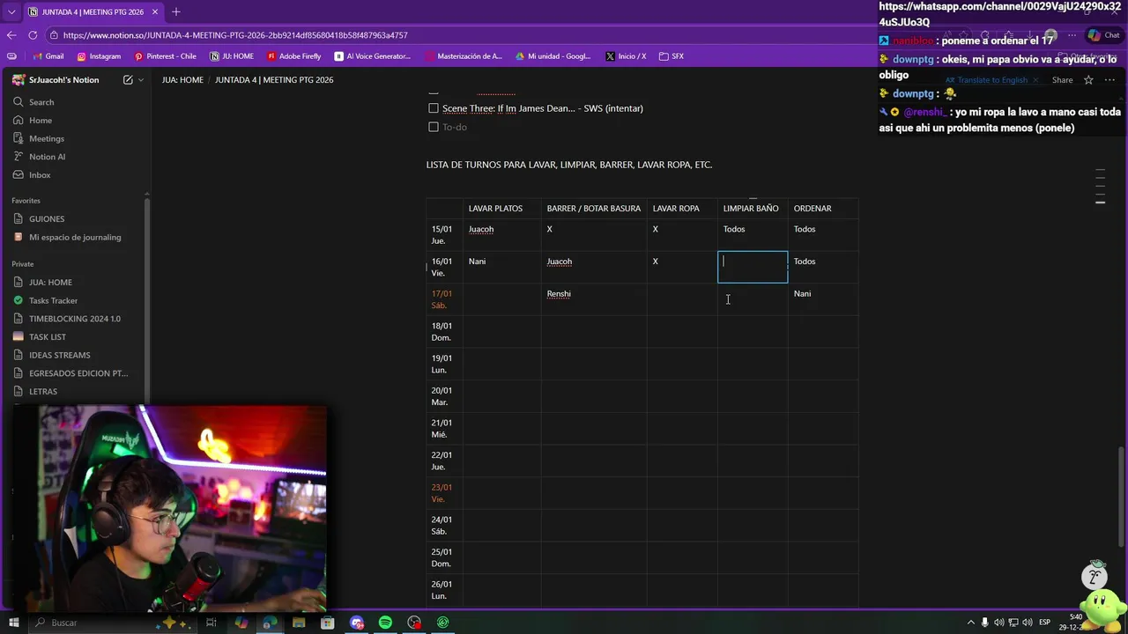Image resolution: width=1128 pixels, height=634 pixels.
Task: Open the JU: HOME bookmark
Action: click(x=232, y=56)
